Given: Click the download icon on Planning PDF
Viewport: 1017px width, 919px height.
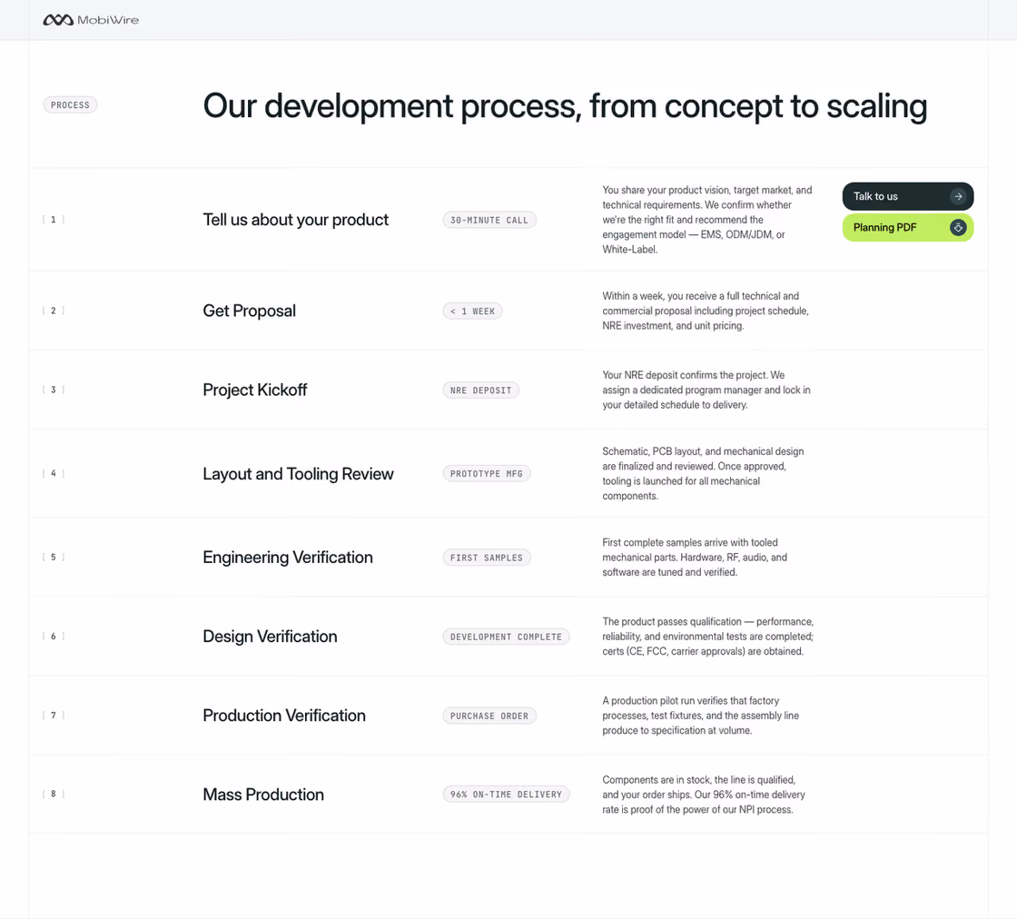Looking at the screenshot, I should pyautogui.click(x=958, y=228).
